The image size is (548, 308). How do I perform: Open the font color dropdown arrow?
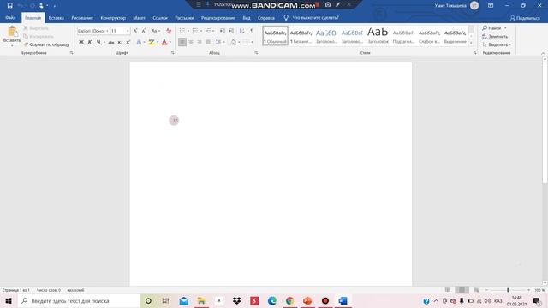(170, 42)
